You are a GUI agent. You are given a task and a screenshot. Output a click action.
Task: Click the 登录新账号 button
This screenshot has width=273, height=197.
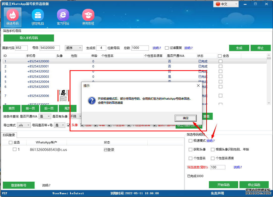click(19, 185)
